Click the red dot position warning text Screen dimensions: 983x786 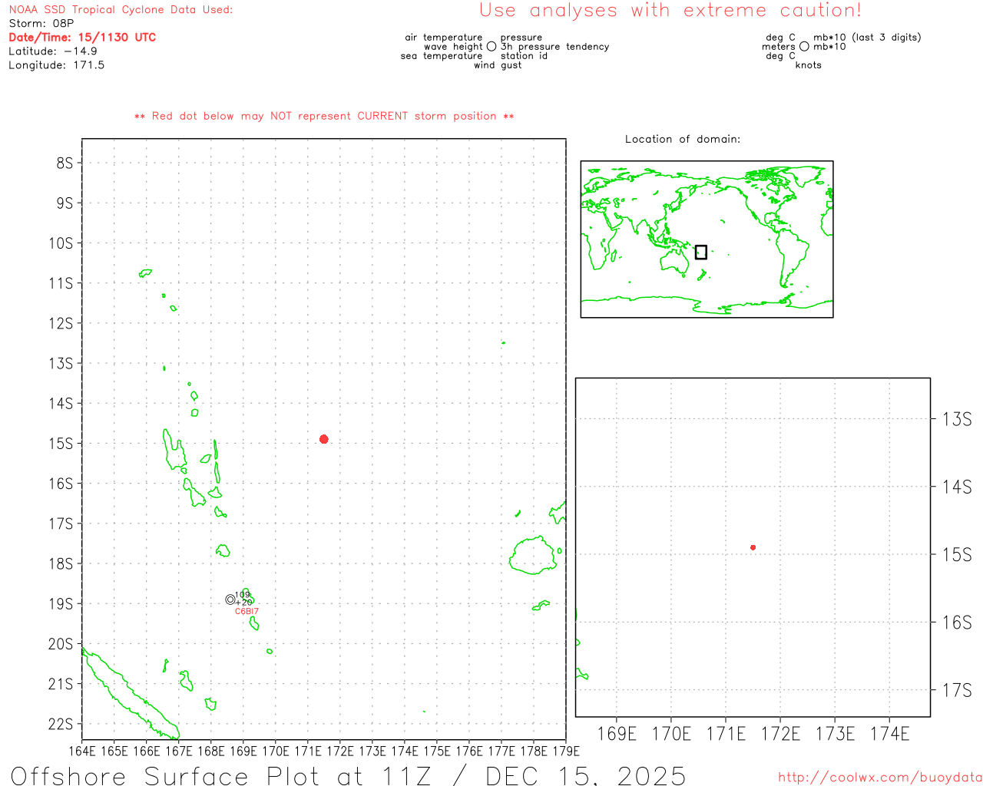[324, 116]
